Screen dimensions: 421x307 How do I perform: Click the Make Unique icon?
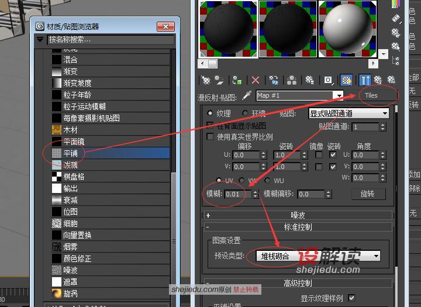[291, 80]
